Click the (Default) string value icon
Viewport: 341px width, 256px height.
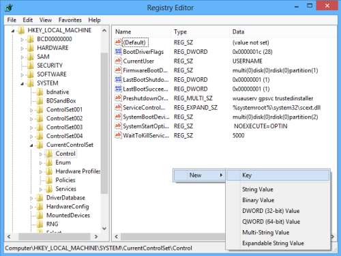pos(118,42)
